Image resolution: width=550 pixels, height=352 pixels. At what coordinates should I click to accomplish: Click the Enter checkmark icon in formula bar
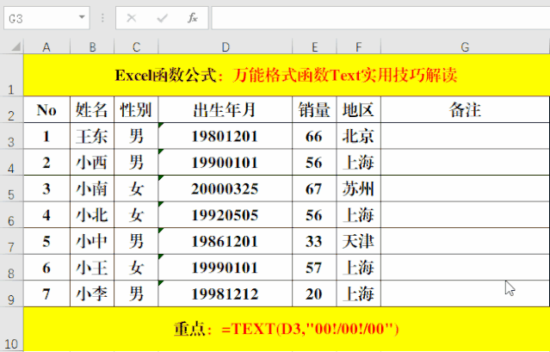162,17
